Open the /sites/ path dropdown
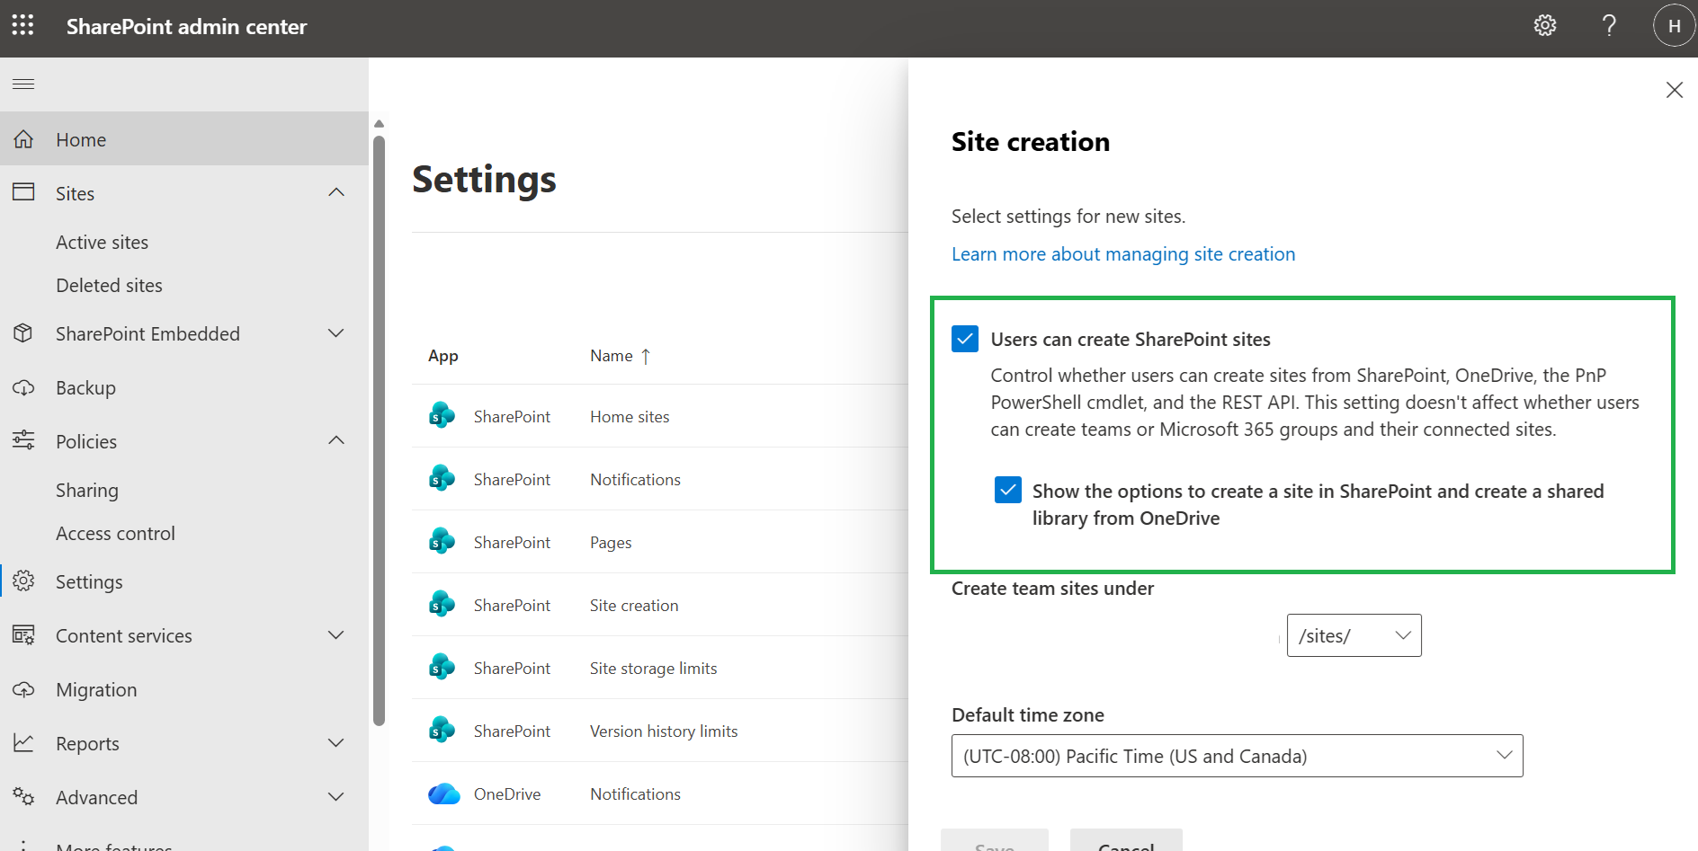Image resolution: width=1698 pixels, height=851 pixels. tap(1354, 635)
